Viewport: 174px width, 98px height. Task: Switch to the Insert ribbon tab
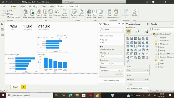tap(22, 6)
